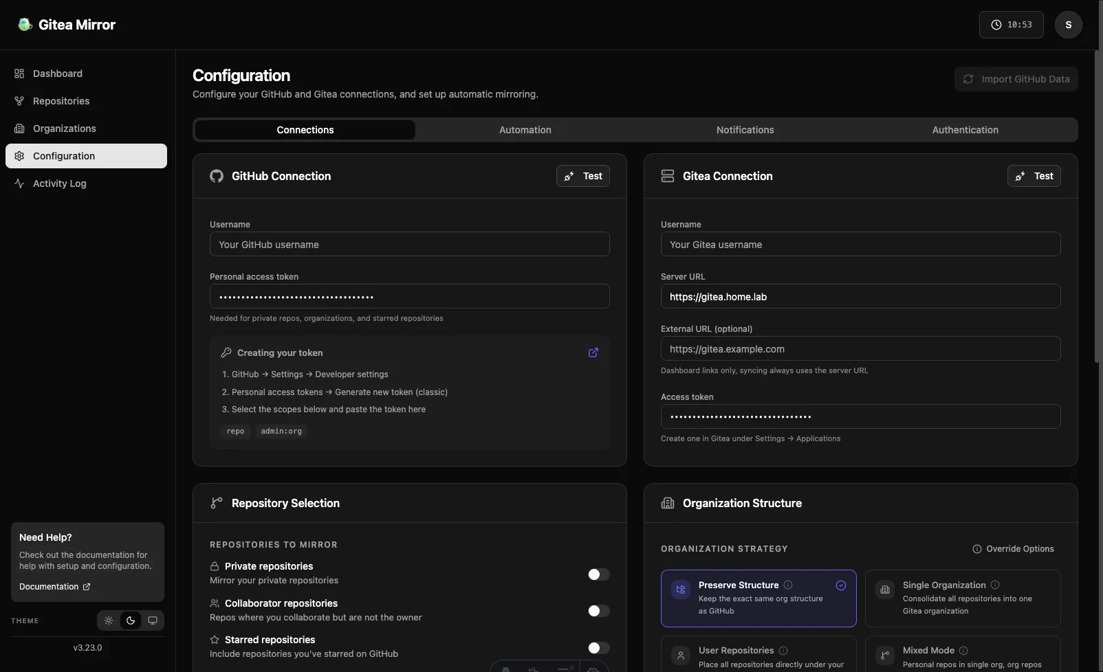This screenshot has width=1103, height=672.
Task: Enable the Collaborator repositories toggle
Action: click(598, 611)
